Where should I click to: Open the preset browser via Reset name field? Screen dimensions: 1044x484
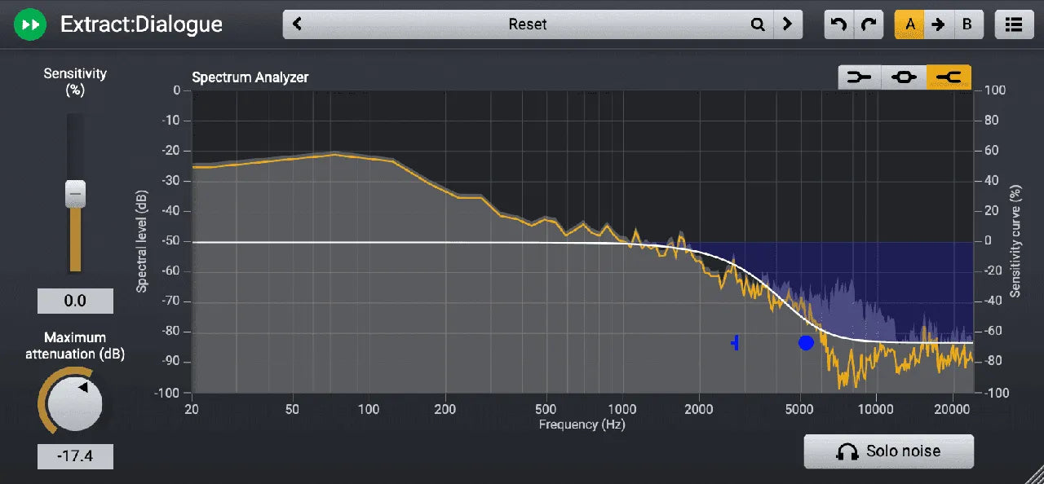tap(527, 24)
